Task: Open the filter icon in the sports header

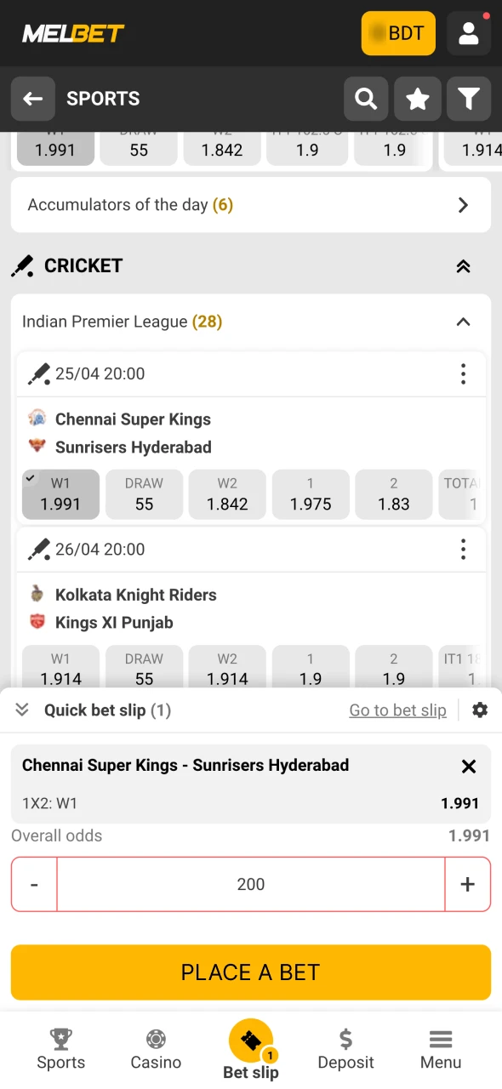Action: click(469, 99)
